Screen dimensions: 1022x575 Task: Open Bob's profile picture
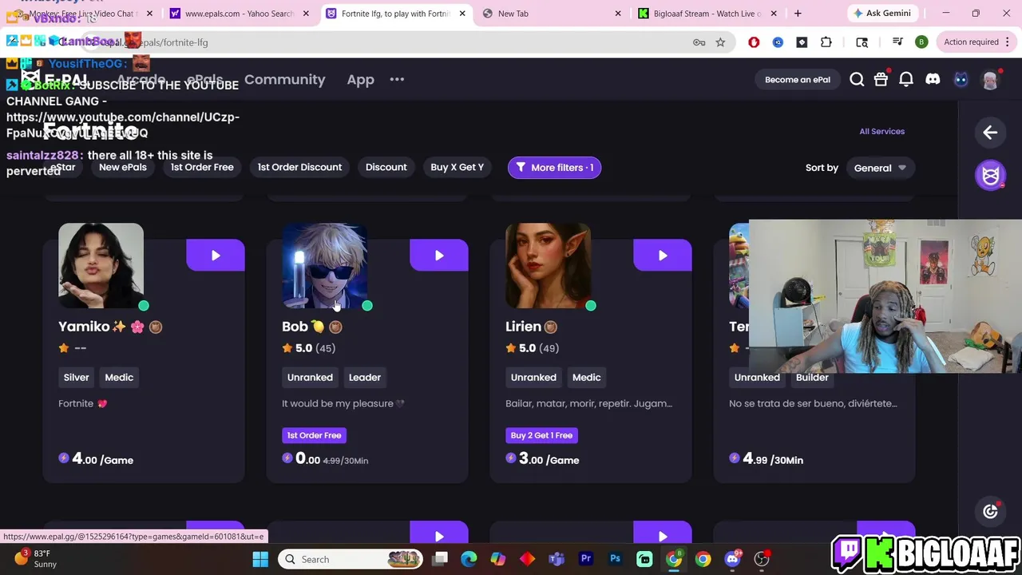tap(324, 266)
